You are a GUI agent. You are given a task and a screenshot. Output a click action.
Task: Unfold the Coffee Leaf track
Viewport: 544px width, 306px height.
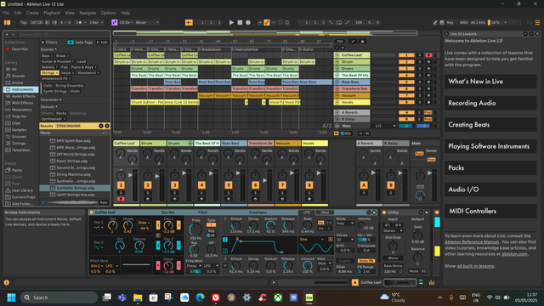click(337, 55)
